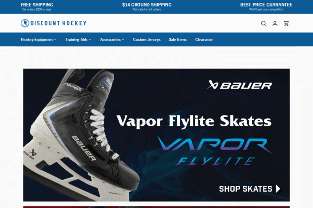Open the Clearance section
This screenshot has height=208, width=313.
[x=204, y=40]
